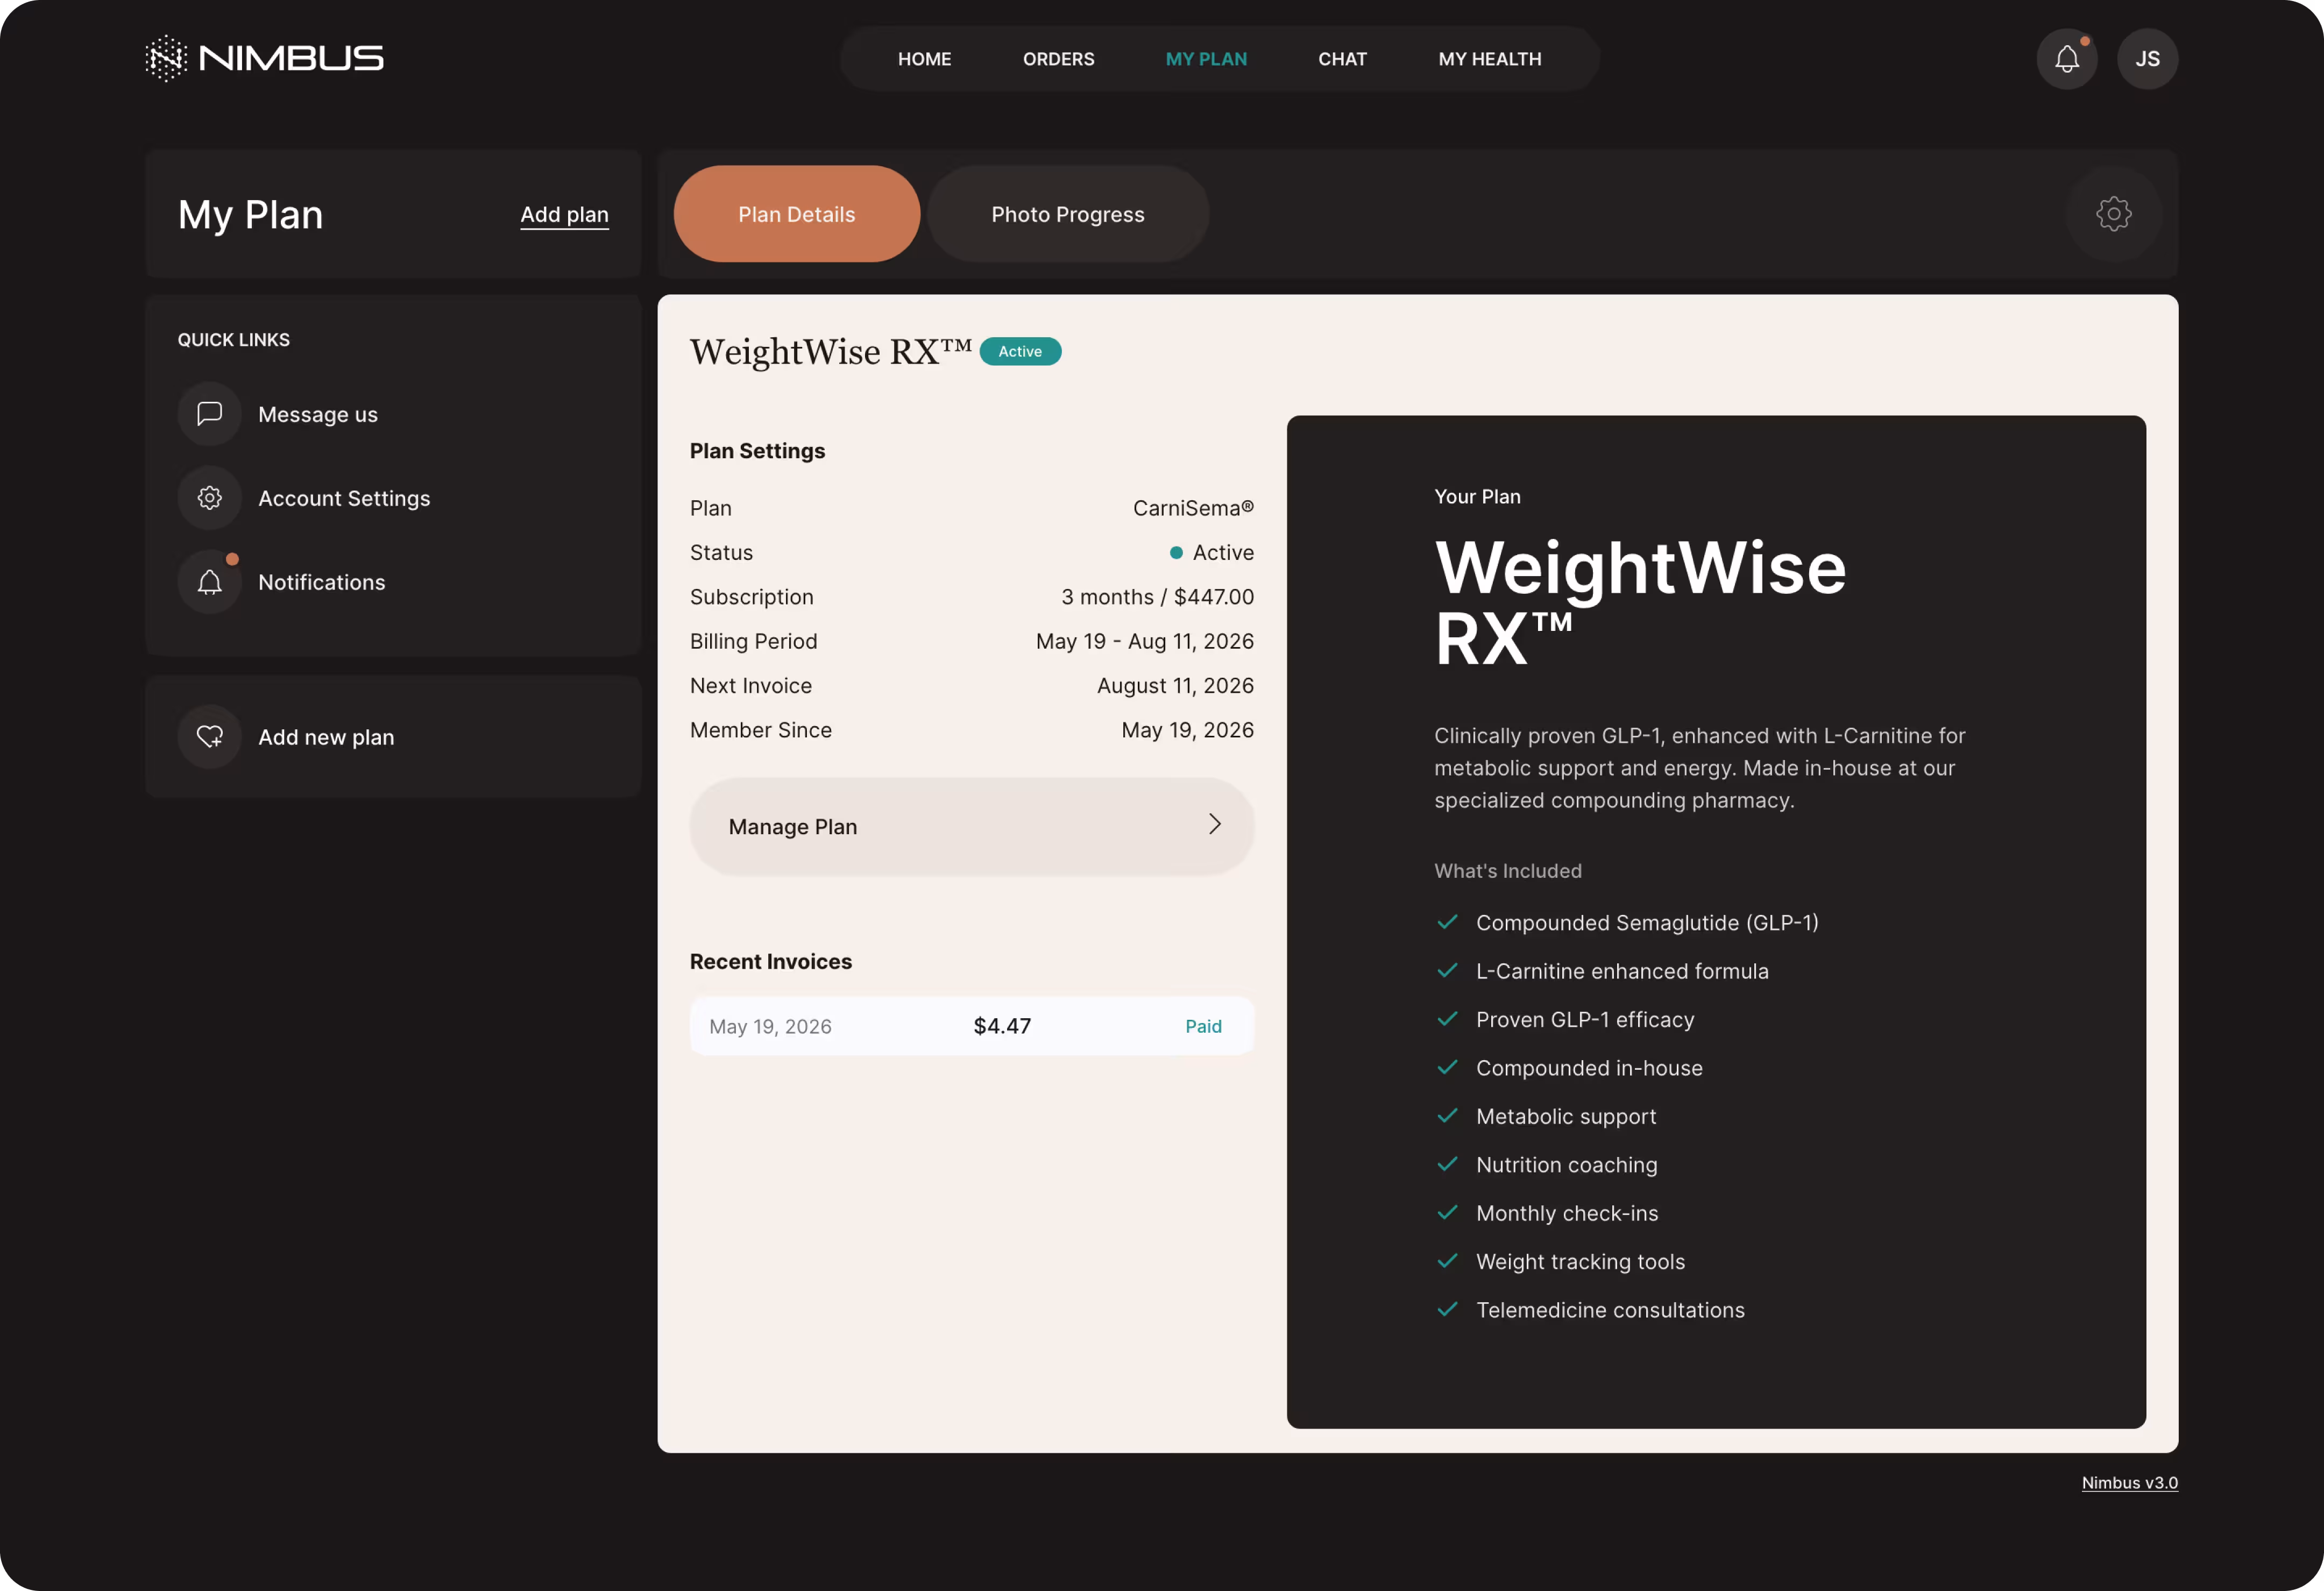The width and height of the screenshot is (2324, 1591).
Task: Click the May 19 - Aug 11, 2026 billing period
Action: (x=1144, y=641)
